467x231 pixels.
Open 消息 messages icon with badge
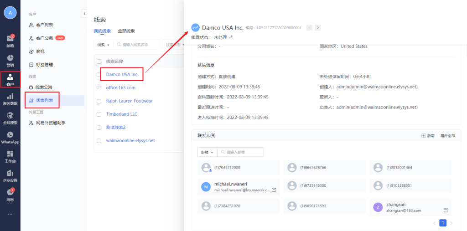pos(10,195)
